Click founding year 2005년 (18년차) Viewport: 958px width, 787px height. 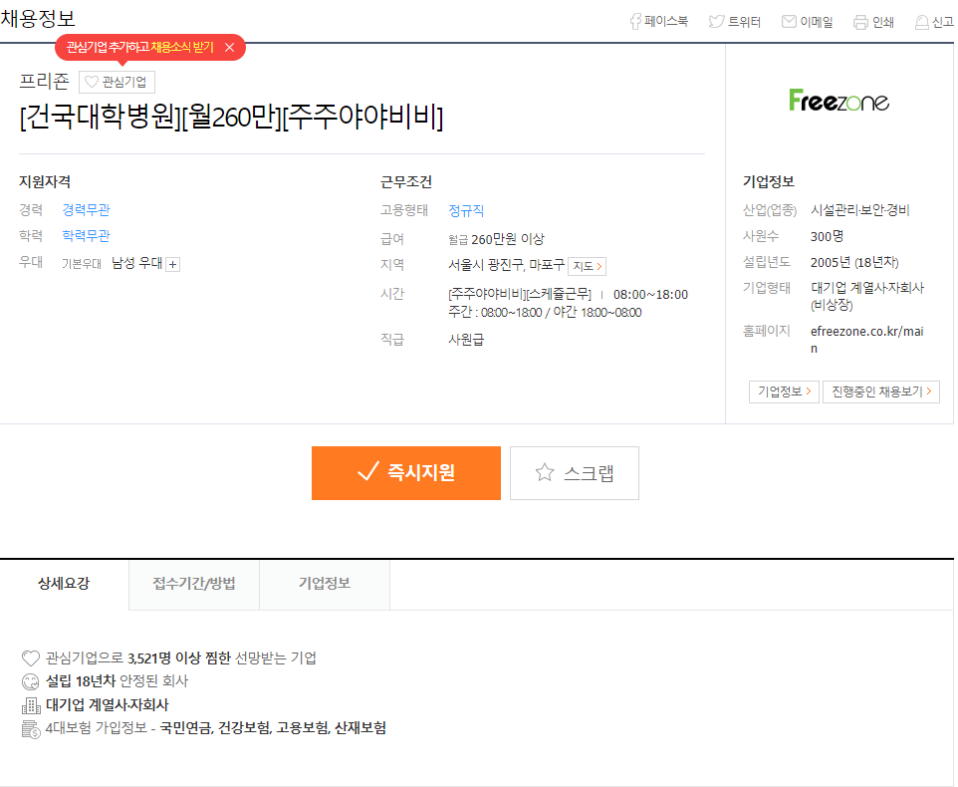(x=854, y=263)
